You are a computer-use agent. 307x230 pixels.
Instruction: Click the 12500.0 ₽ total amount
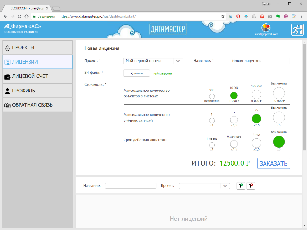click(x=234, y=163)
